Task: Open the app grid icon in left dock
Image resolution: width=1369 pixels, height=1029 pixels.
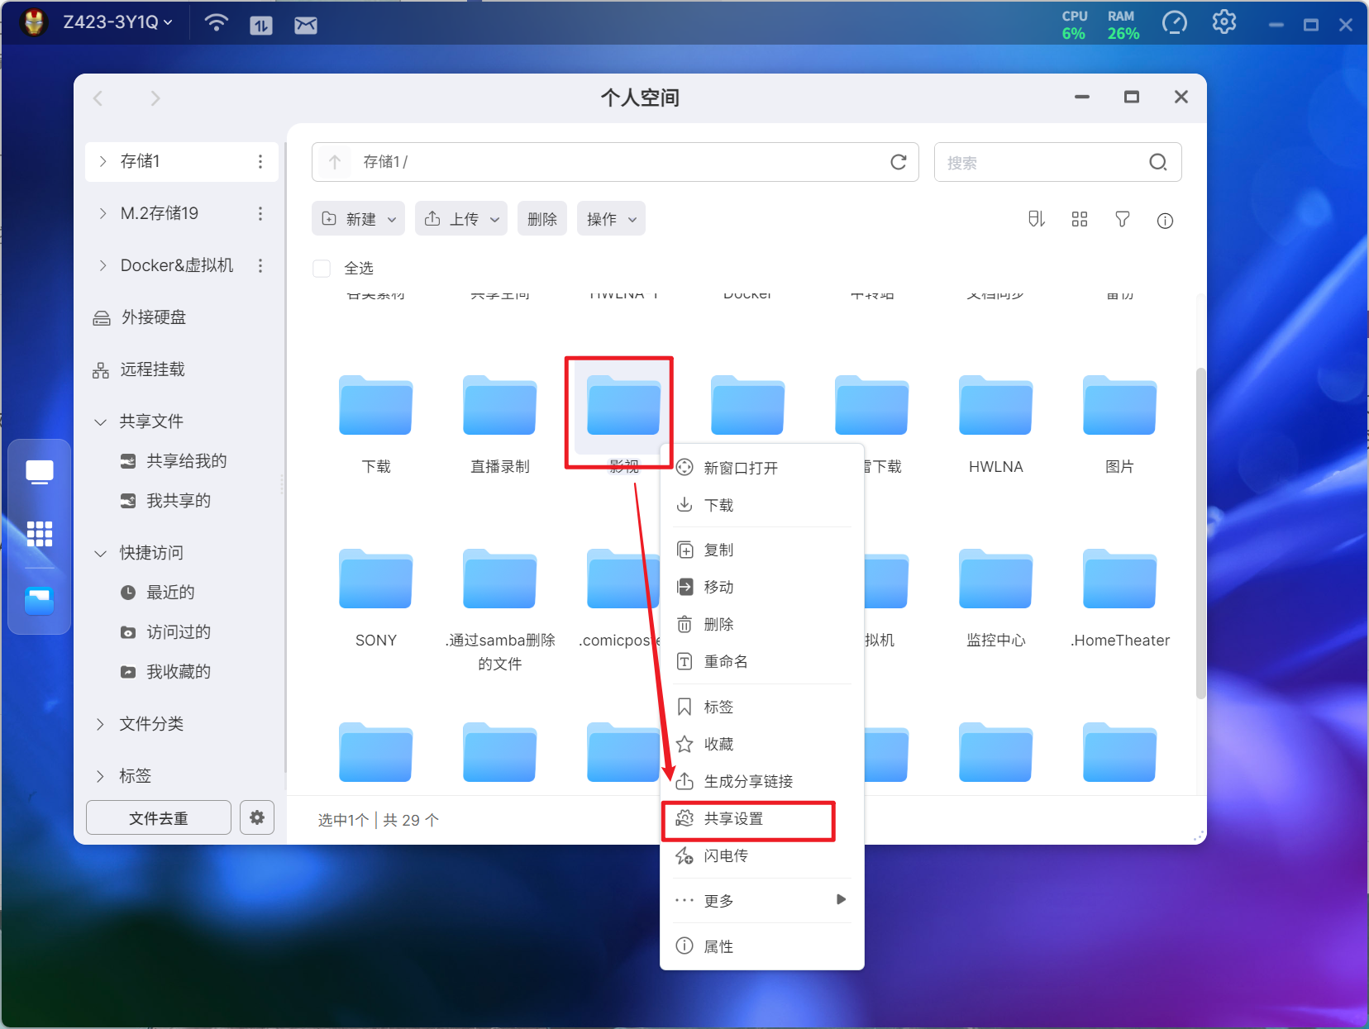Action: pos(40,534)
